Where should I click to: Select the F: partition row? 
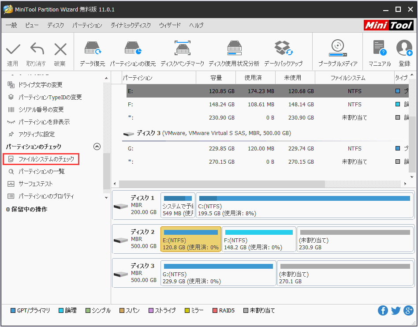coord(267,105)
